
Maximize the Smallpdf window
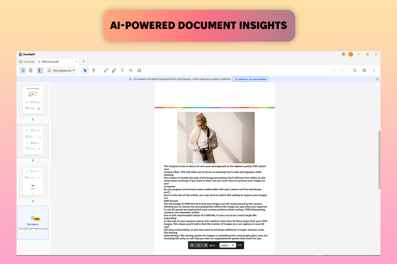367,54
